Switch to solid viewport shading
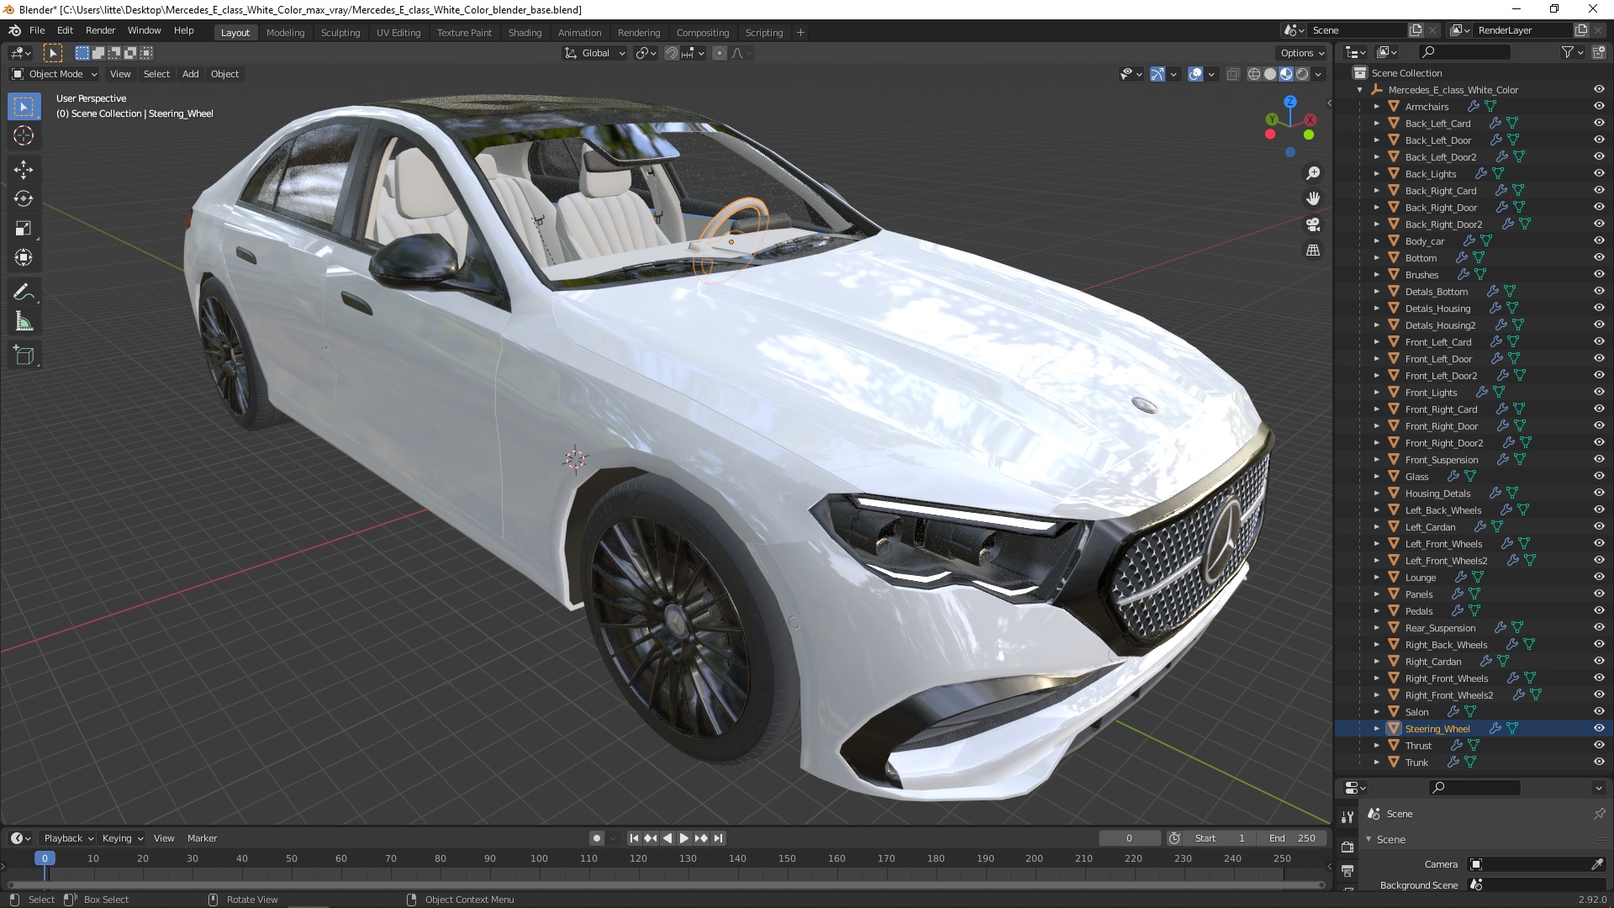1614x908 pixels. (1270, 74)
